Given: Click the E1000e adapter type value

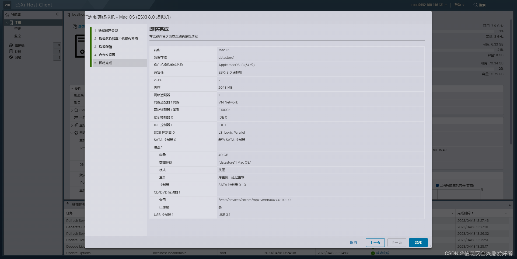Looking at the screenshot, I should [x=224, y=110].
